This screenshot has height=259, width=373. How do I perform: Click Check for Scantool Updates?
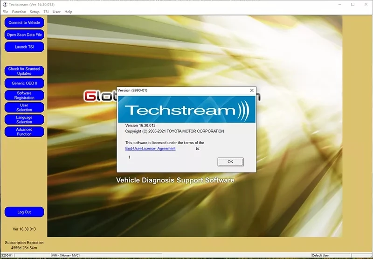pyautogui.click(x=24, y=71)
